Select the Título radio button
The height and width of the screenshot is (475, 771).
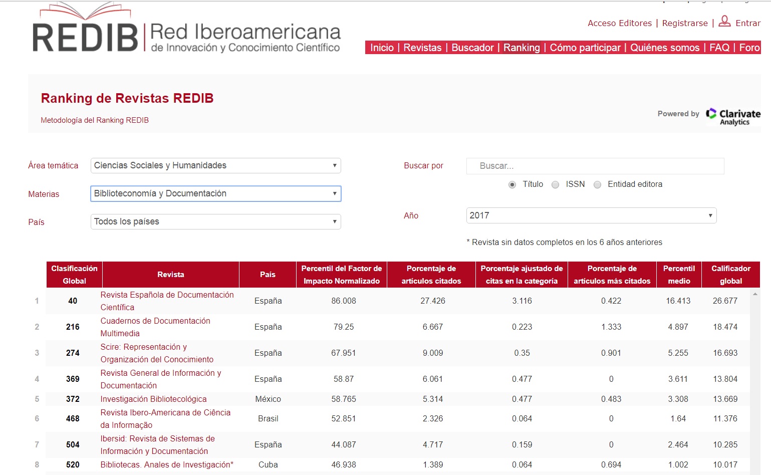[x=512, y=185]
